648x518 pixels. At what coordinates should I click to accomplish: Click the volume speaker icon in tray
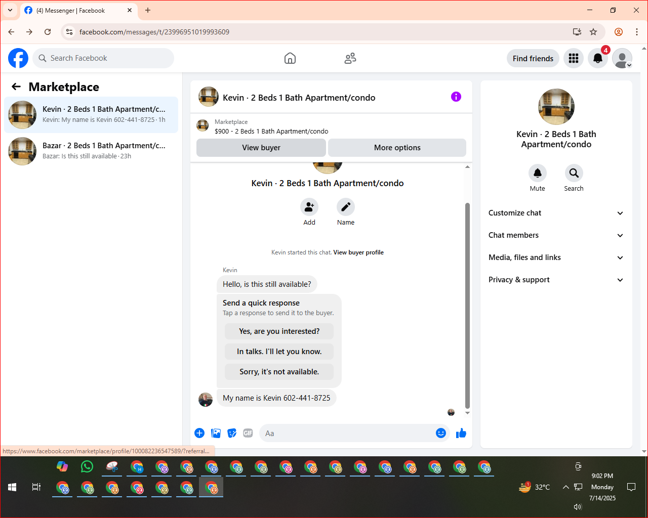[578, 506]
